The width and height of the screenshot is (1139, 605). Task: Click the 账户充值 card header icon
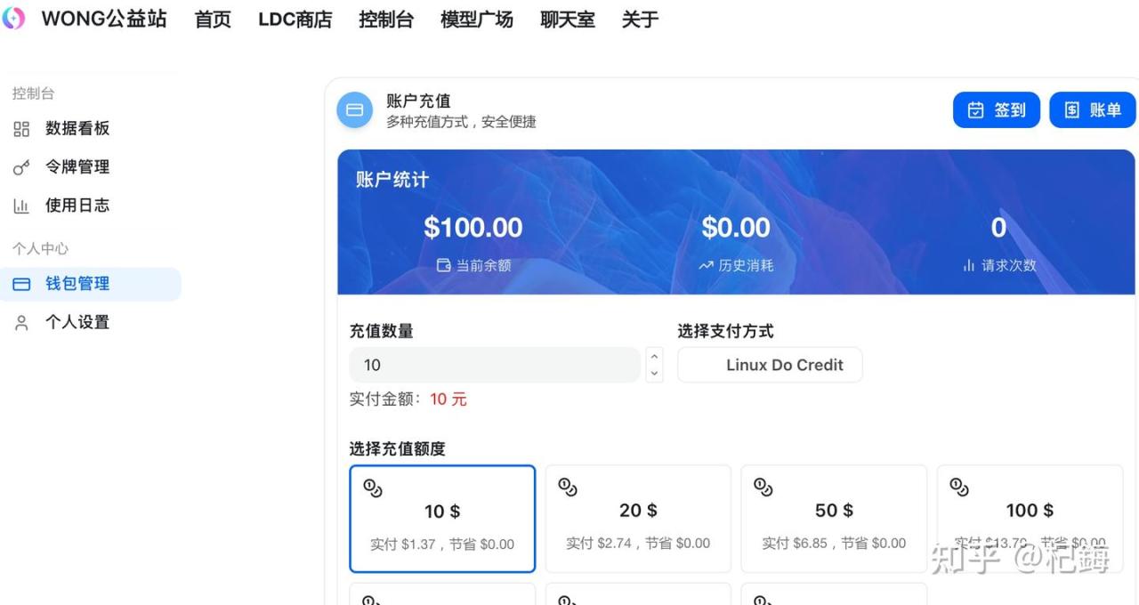point(354,110)
